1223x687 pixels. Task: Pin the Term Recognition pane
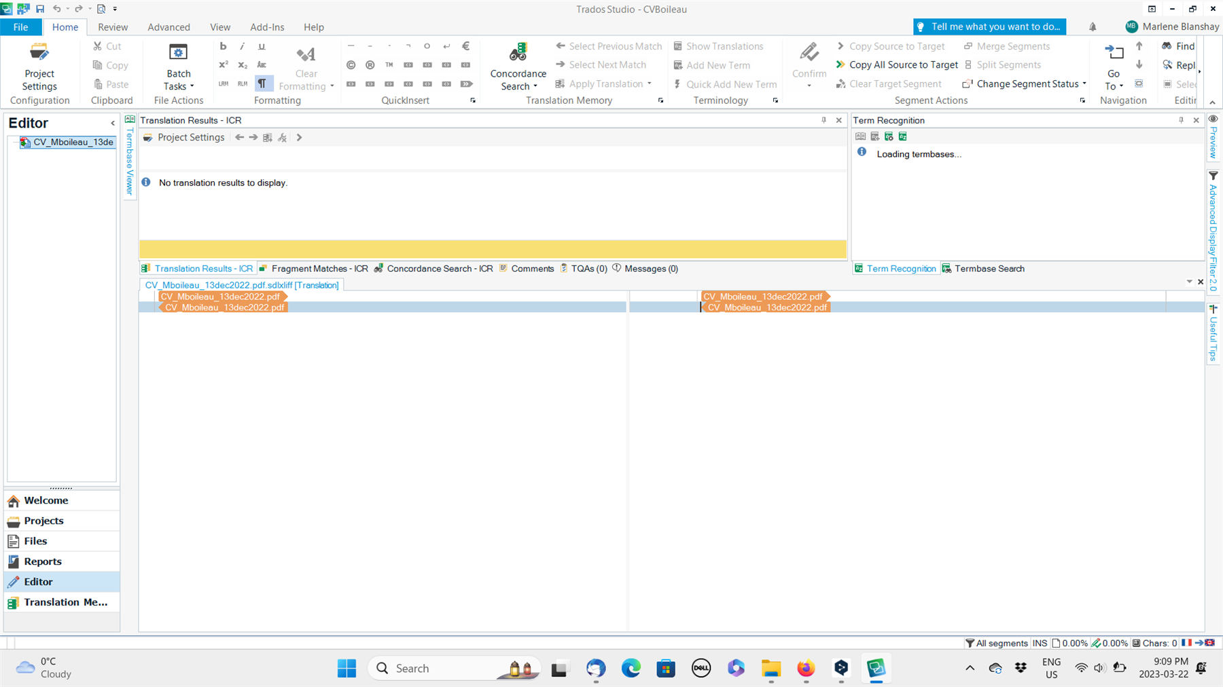click(x=1181, y=120)
